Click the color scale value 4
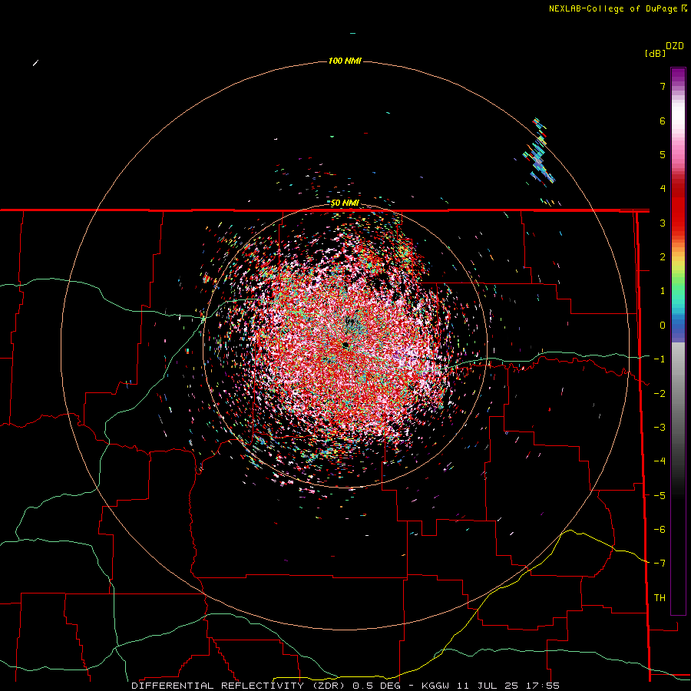The width and height of the screenshot is (691, 691). [663, 189]
